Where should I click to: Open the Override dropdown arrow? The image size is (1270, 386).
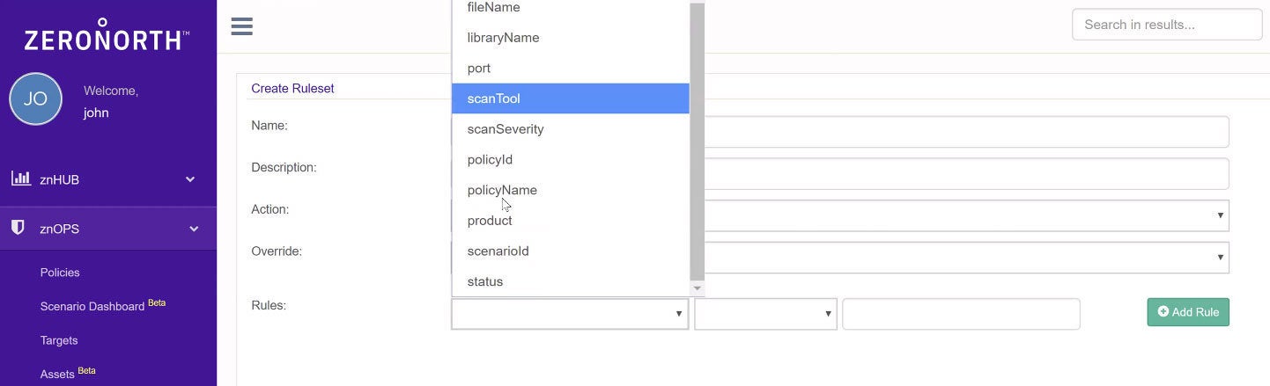point(1220,258)
